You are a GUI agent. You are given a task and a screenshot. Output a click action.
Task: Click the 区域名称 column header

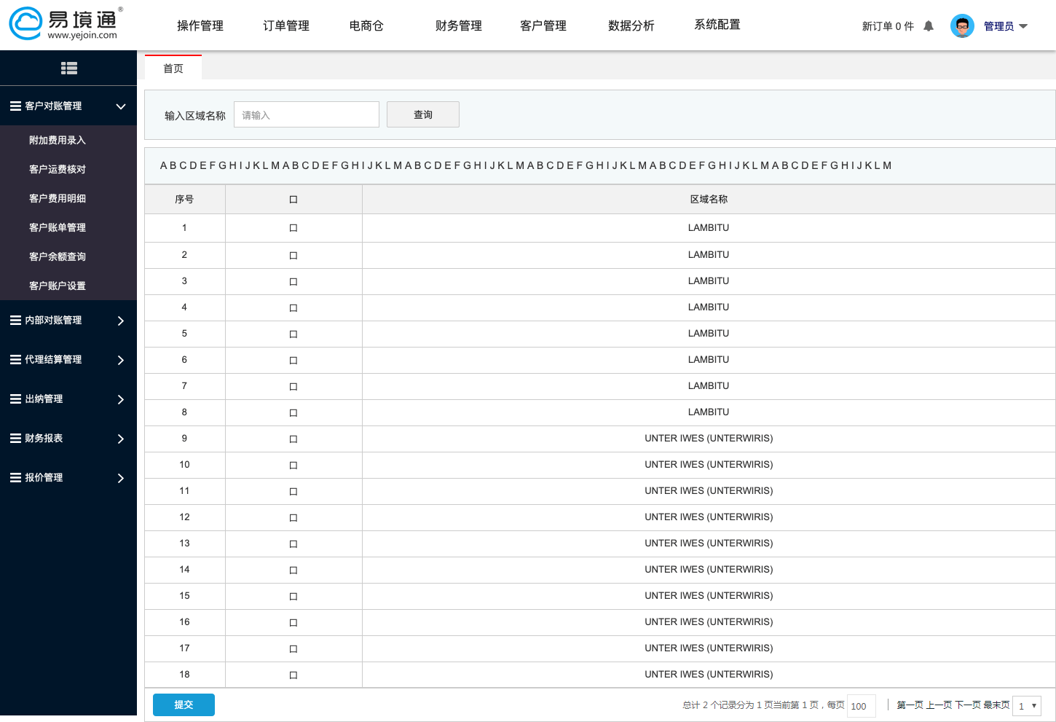click(709, 199)
